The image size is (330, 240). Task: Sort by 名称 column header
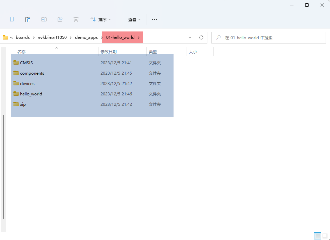pos(21,52)
